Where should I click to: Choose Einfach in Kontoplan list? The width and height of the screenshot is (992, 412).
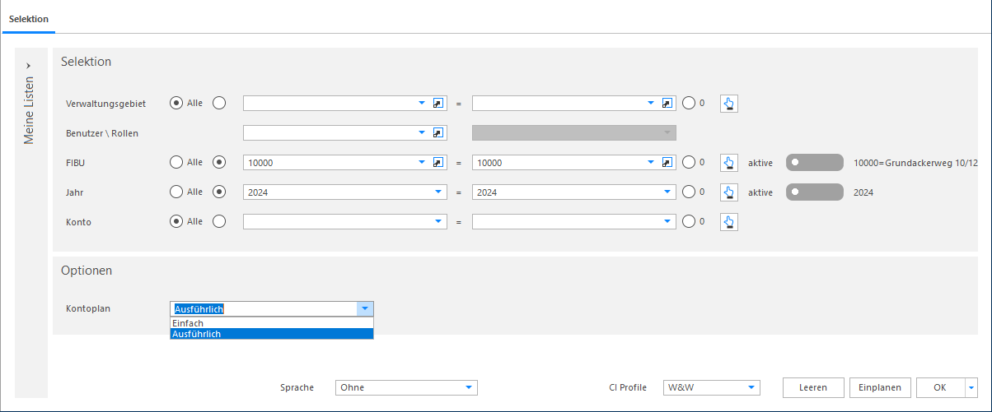click(x=272, y=323)
